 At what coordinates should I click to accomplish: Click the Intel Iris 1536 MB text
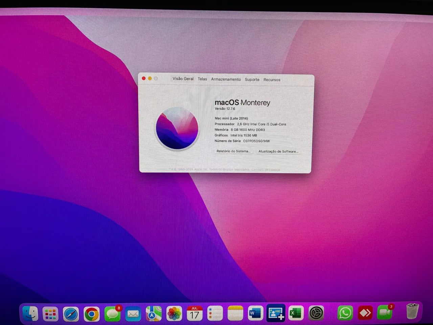pyautogui.click(x=244, y=135)
